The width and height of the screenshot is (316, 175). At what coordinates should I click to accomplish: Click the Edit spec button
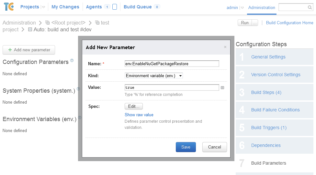[x=133, y=106]
